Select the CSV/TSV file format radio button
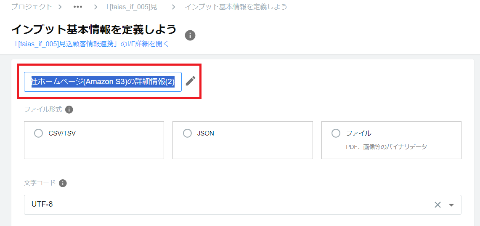 [39, 133]
